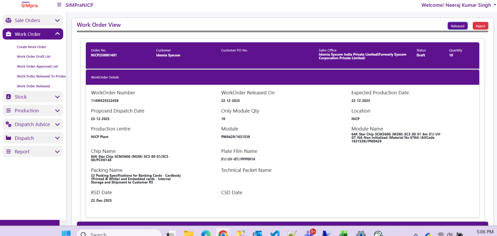Screen dimensions: 497x236
Task: Click the briefcase icon for Work Order
Action: [9, 34]
